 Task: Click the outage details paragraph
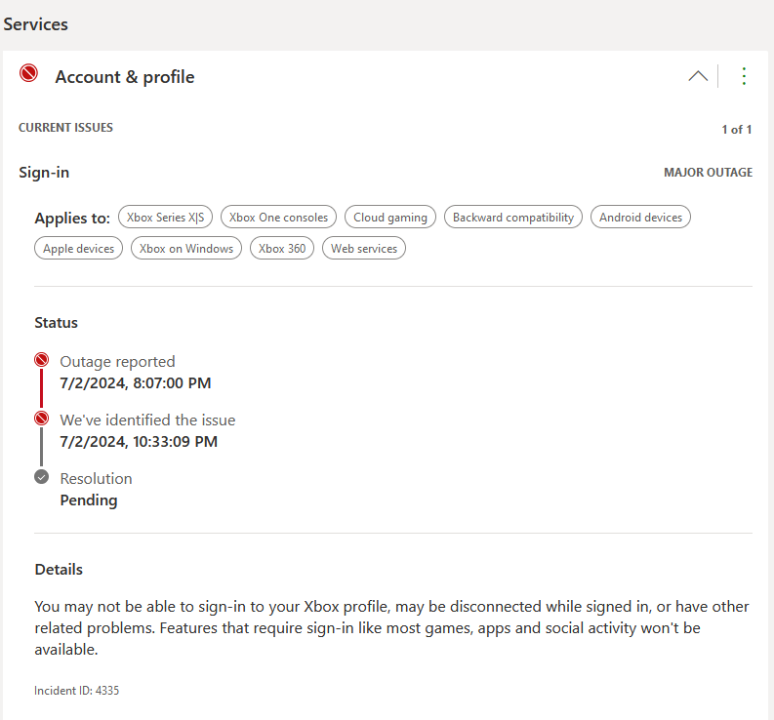click(x=392, y=627)
